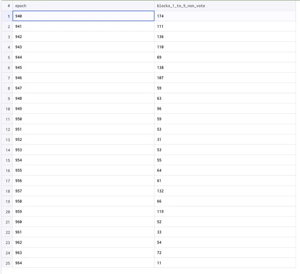The image size is (300, 274).
Task: Select value cell 119
Action: pyautogui.click(x=225, y=211)
